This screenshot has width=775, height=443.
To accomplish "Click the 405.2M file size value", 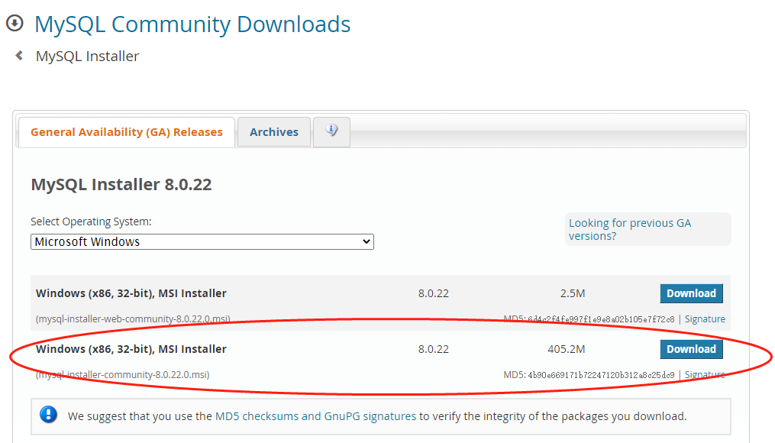I will (566, 349).
